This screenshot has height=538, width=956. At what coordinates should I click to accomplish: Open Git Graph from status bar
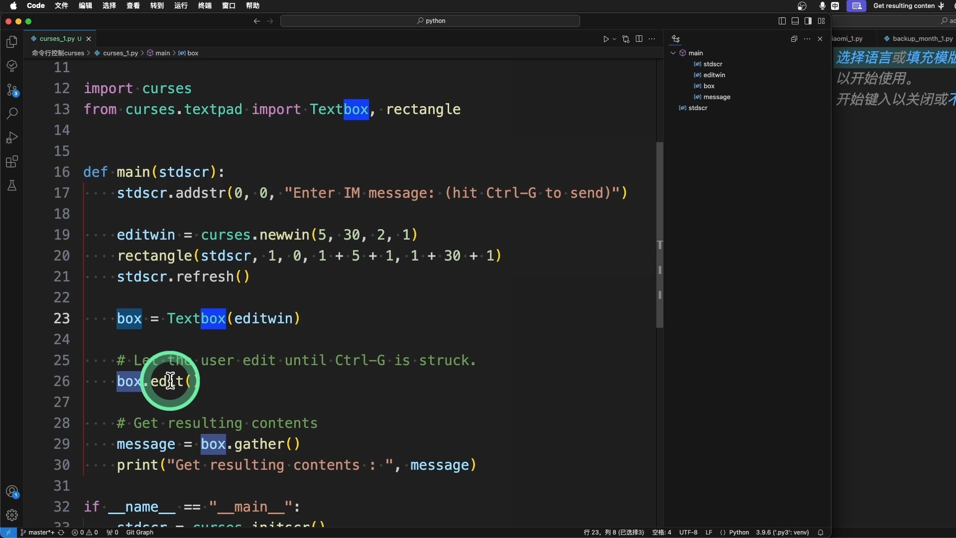(139, 533)
